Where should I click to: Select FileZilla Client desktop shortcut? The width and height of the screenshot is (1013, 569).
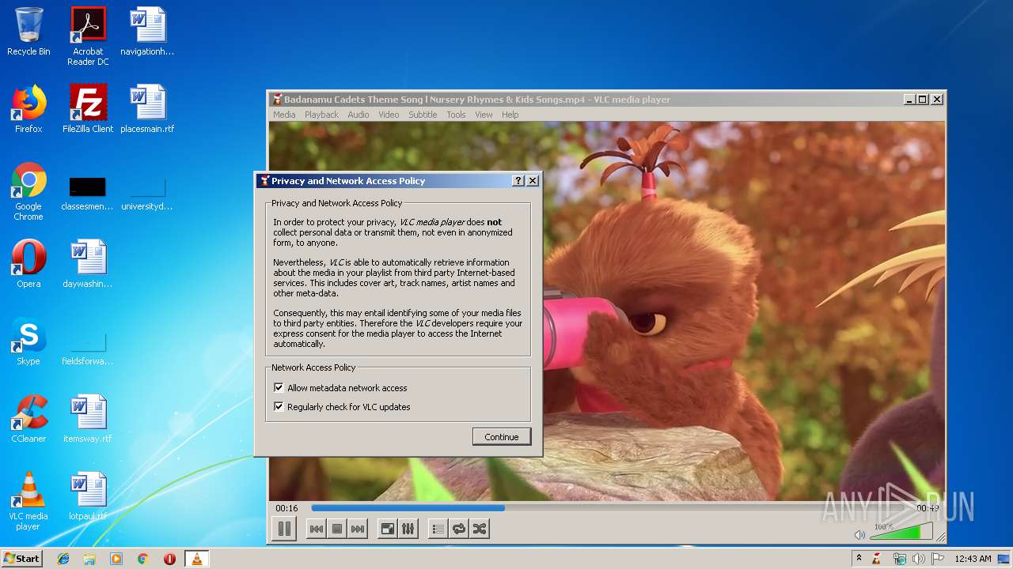[88, 109]
